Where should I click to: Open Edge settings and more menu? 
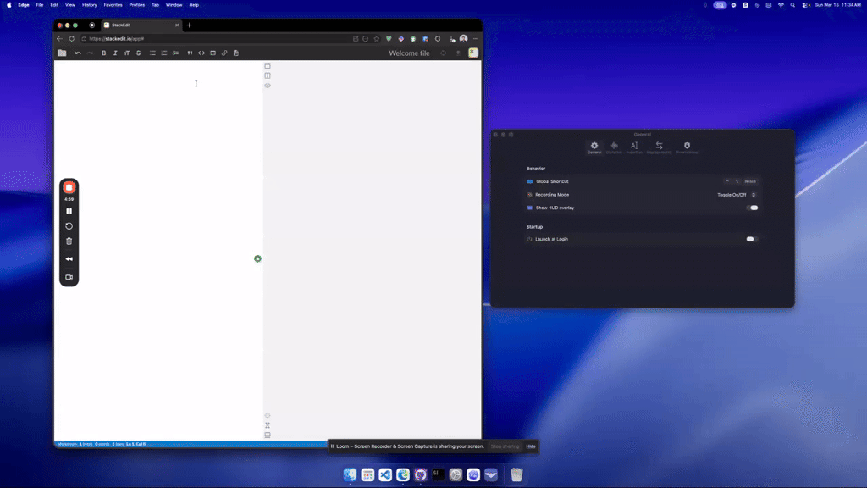tap(476, 39)
